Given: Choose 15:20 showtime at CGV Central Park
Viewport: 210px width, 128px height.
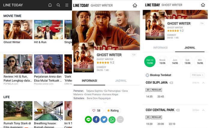Looking at the screenshot, I should tap(149, 124).
